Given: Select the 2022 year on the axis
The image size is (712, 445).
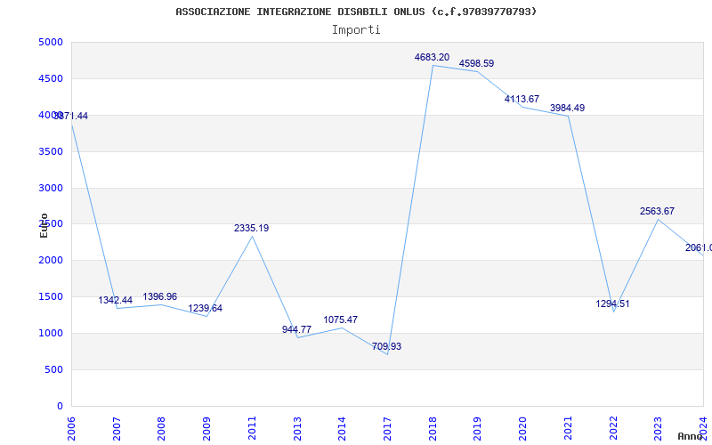Looking at the screenshot, I should coord(613,429).
